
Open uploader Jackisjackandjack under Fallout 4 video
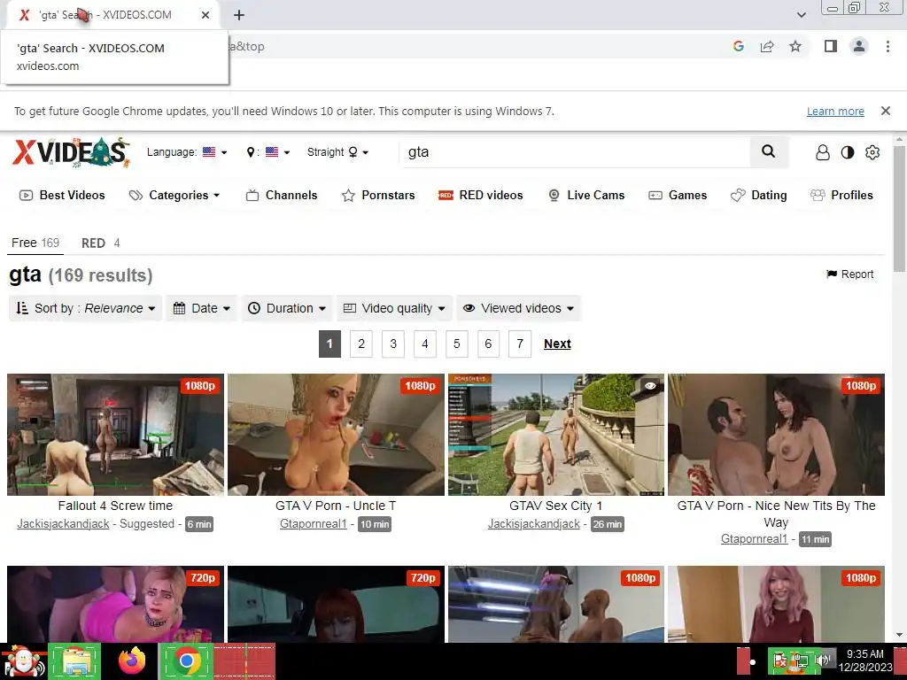(x=63, y=524)
